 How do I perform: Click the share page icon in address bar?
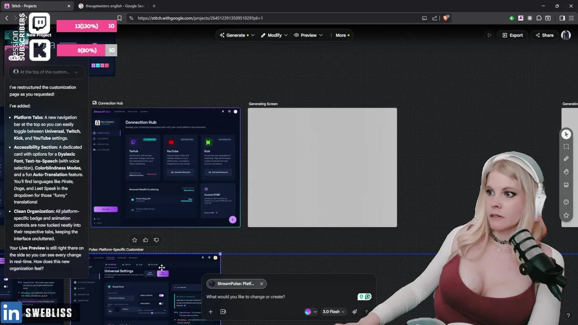434,18
